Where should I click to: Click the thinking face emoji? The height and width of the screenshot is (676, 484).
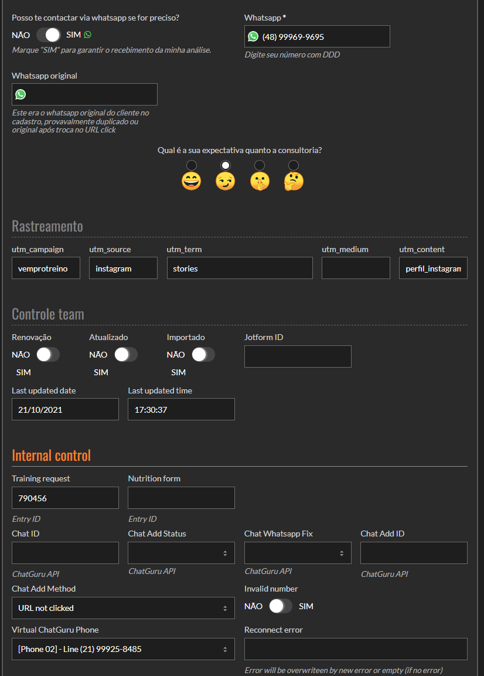294,182
